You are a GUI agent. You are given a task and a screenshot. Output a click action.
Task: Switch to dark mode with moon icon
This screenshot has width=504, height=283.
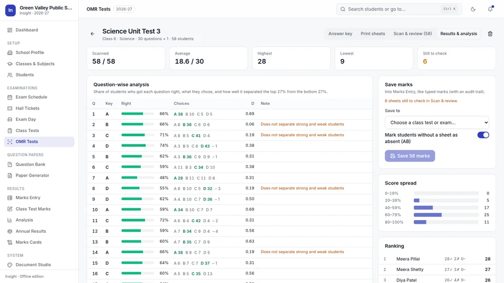point(473,9)
